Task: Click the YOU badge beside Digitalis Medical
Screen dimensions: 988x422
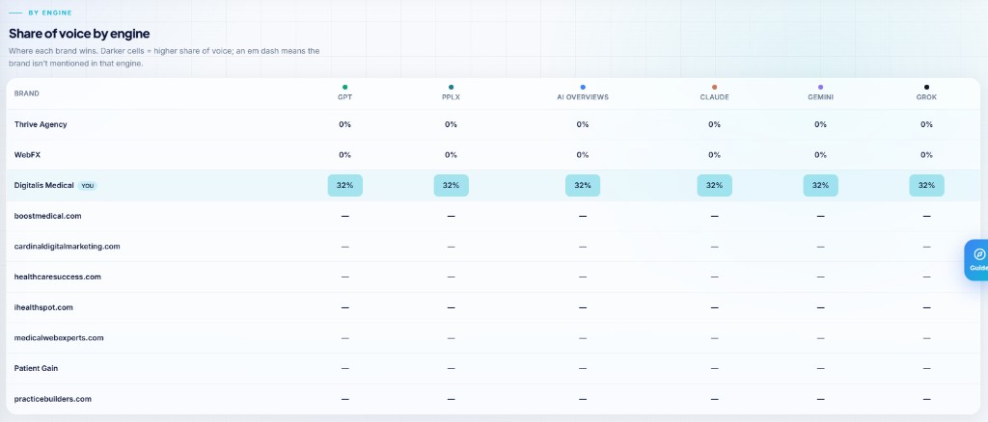Action: 88,186
